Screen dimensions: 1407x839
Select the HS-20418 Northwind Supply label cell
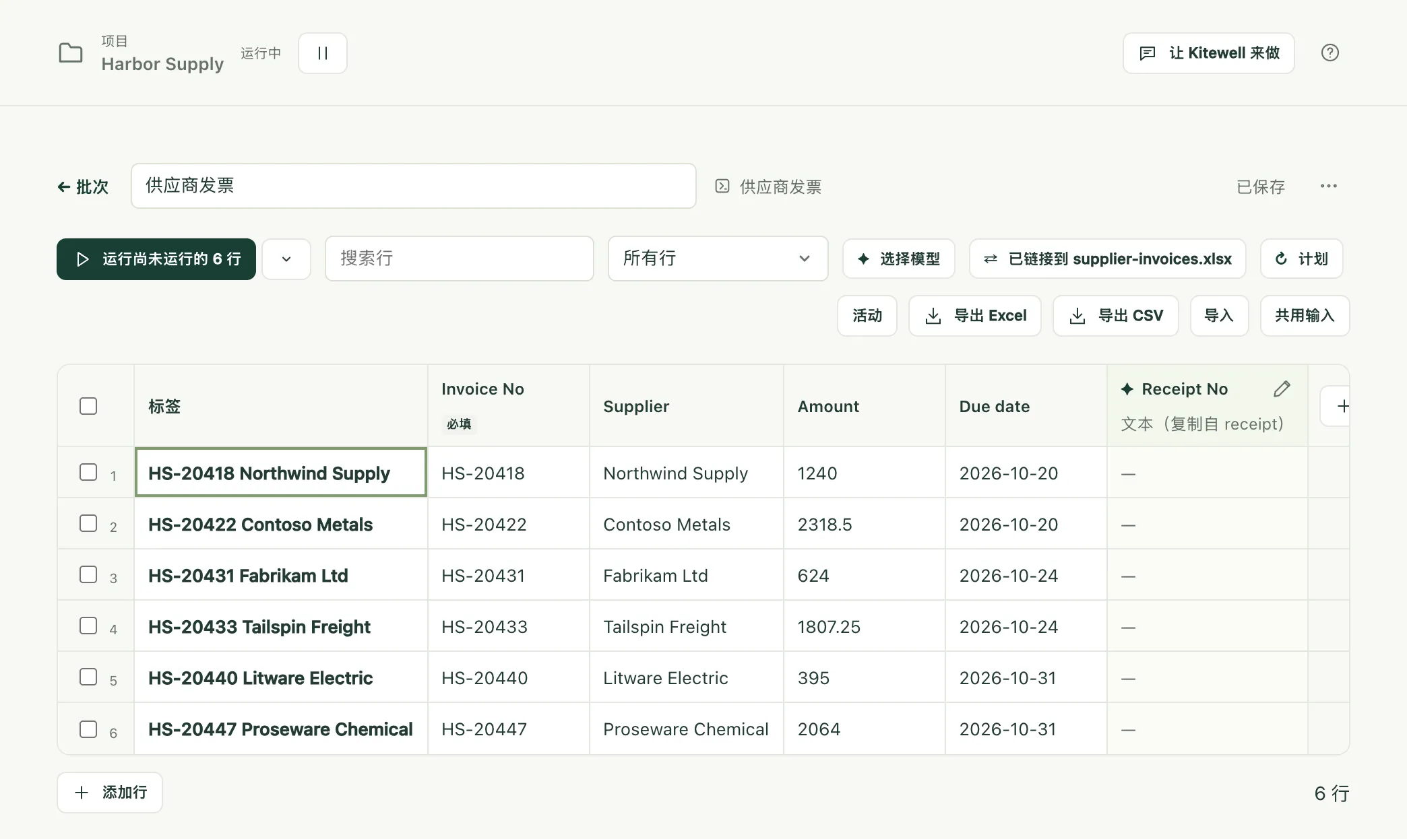281,473
